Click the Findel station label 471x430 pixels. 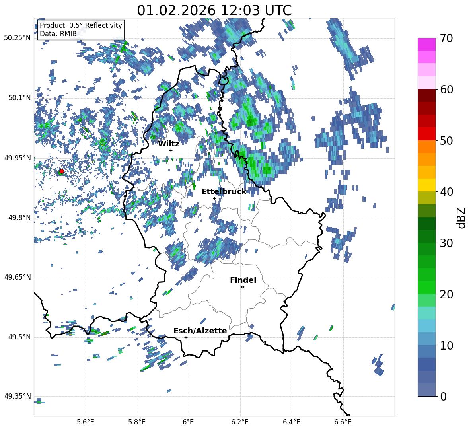click(243, 280)
